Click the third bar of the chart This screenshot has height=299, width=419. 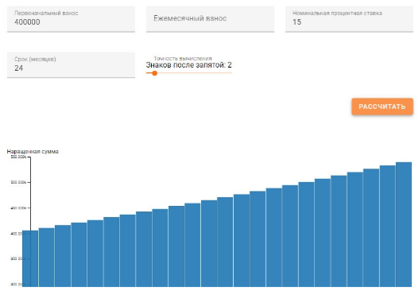63,256
